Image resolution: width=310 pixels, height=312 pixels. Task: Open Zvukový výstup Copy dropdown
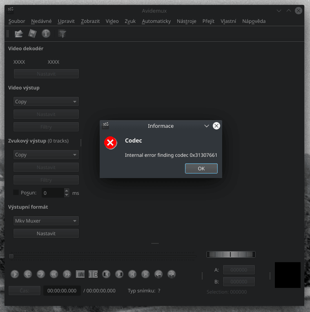click(46, 155)
